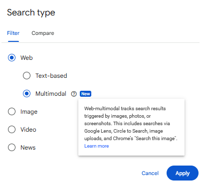205x187 pixels.
Task: Cancel the search type dialog
Action: point(150,173)
